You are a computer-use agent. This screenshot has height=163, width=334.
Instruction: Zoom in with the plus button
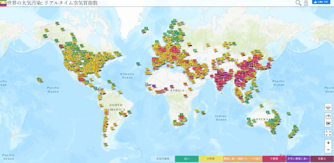coord(328,143)
